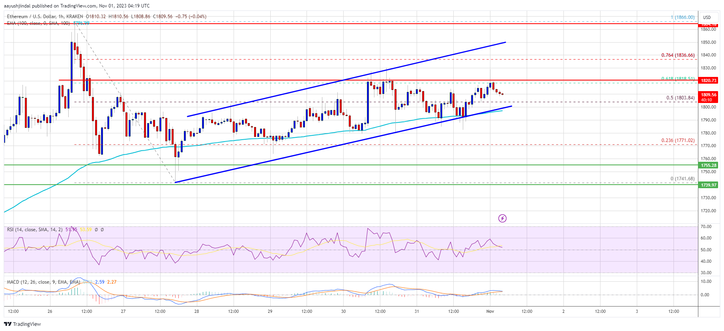
Task: Click the 0 (1741.68) Fibonacci level label
Action: pyautogui.click(x=682, y=179)
